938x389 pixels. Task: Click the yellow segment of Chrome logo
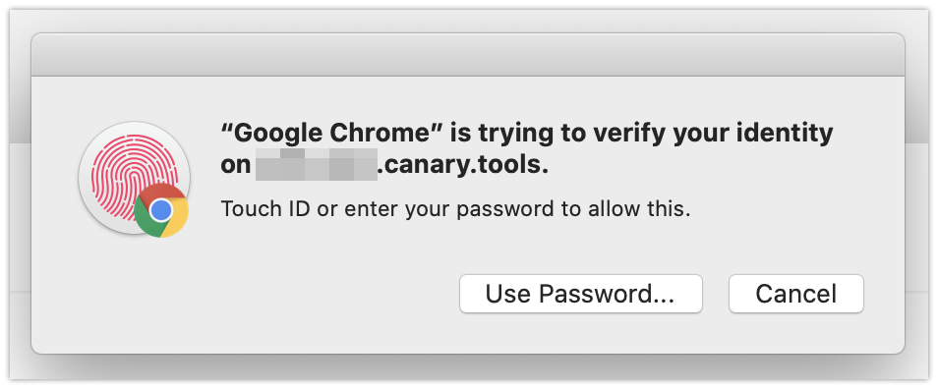(x=177, y=220)
